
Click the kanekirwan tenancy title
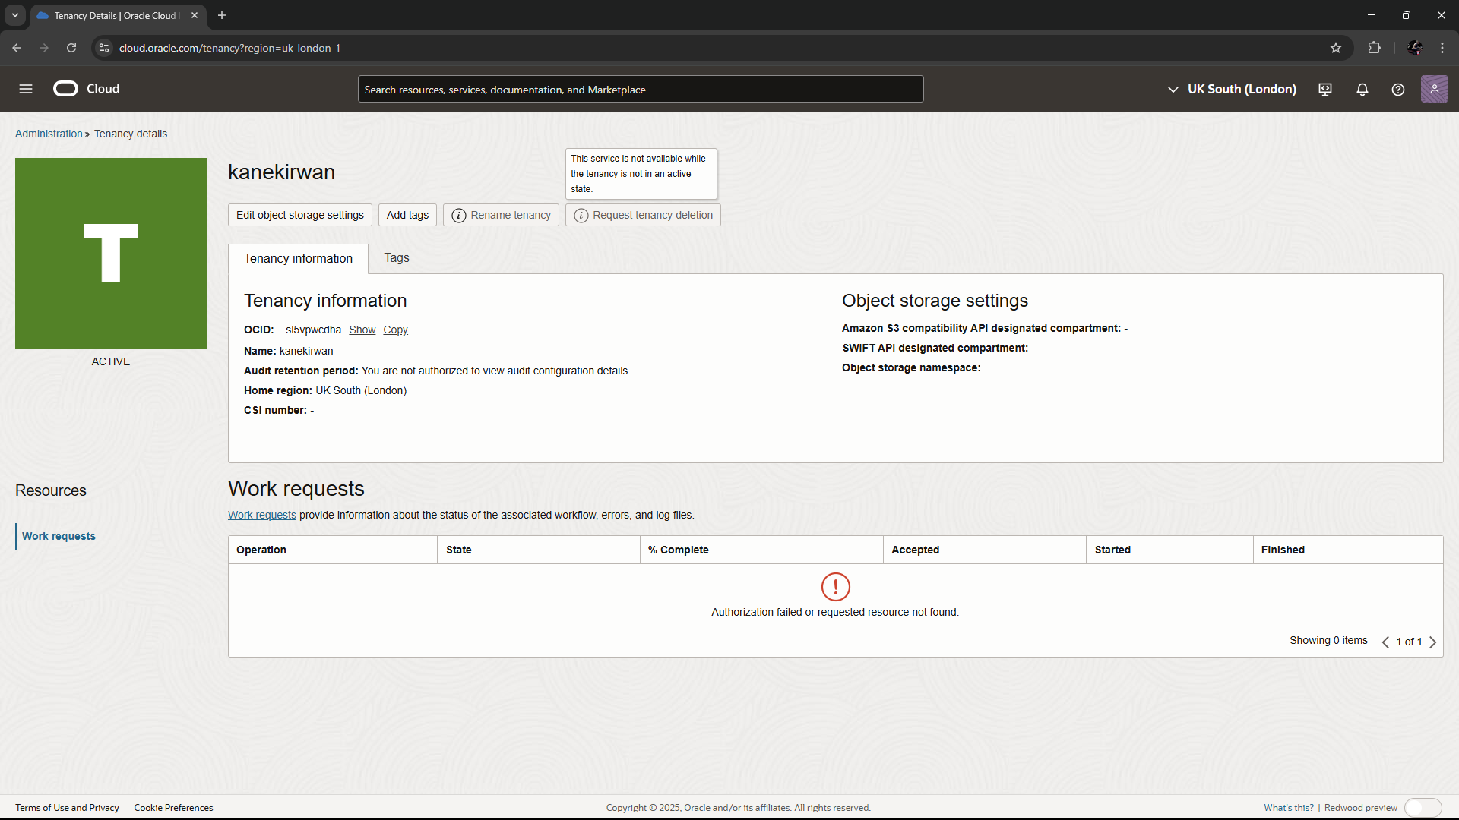[281, 172]
